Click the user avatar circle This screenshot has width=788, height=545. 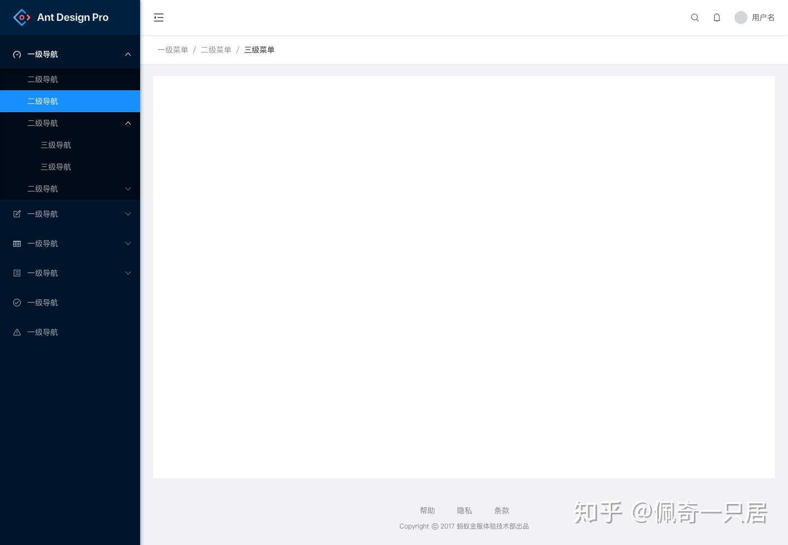(x=741, y=18)
